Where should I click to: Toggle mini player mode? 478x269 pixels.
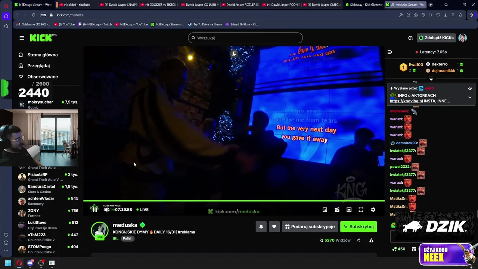pyautogui.click(x=325, y=210)
